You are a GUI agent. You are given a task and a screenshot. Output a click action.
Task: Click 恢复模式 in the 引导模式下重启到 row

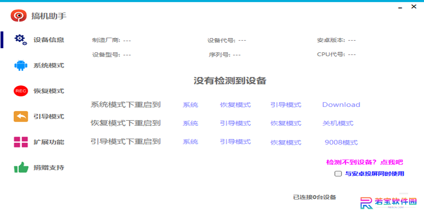[x=286, y=142]
